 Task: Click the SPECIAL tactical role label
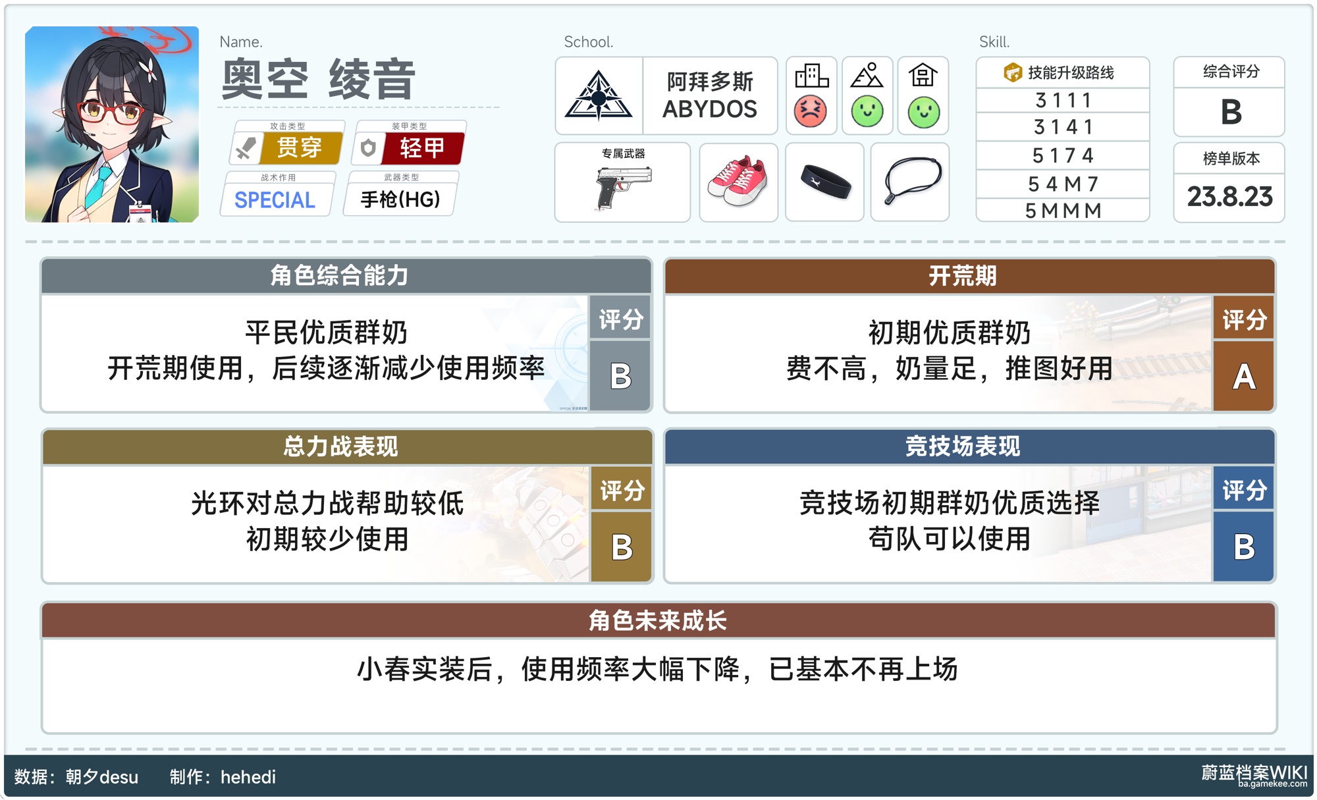point(275,200)
